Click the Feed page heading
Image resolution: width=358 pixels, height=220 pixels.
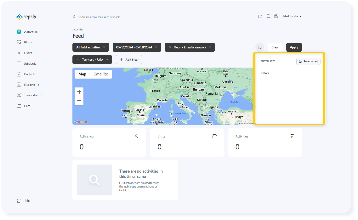[x=78, y=36]
